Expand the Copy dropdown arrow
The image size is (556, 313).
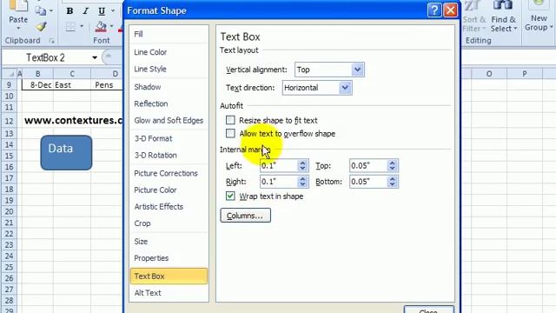(51, 11)
